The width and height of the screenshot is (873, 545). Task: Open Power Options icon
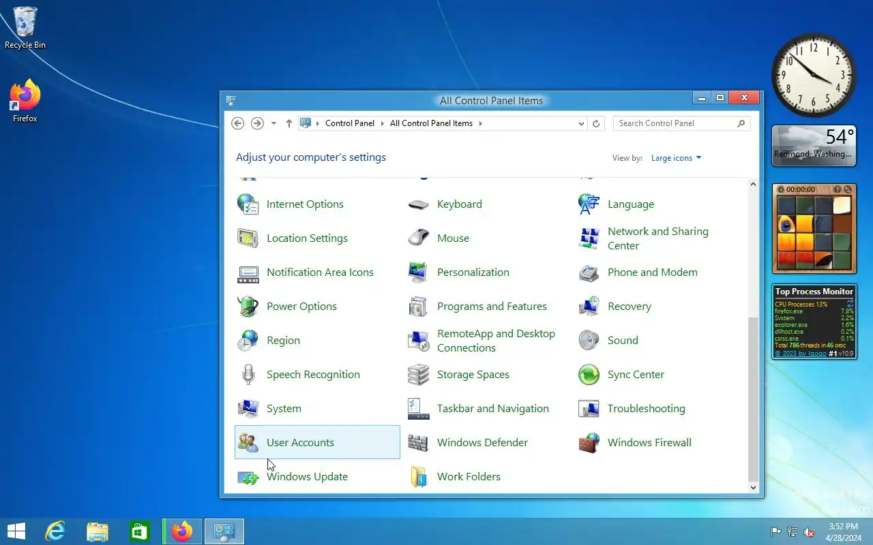click(x=248, y=307)
